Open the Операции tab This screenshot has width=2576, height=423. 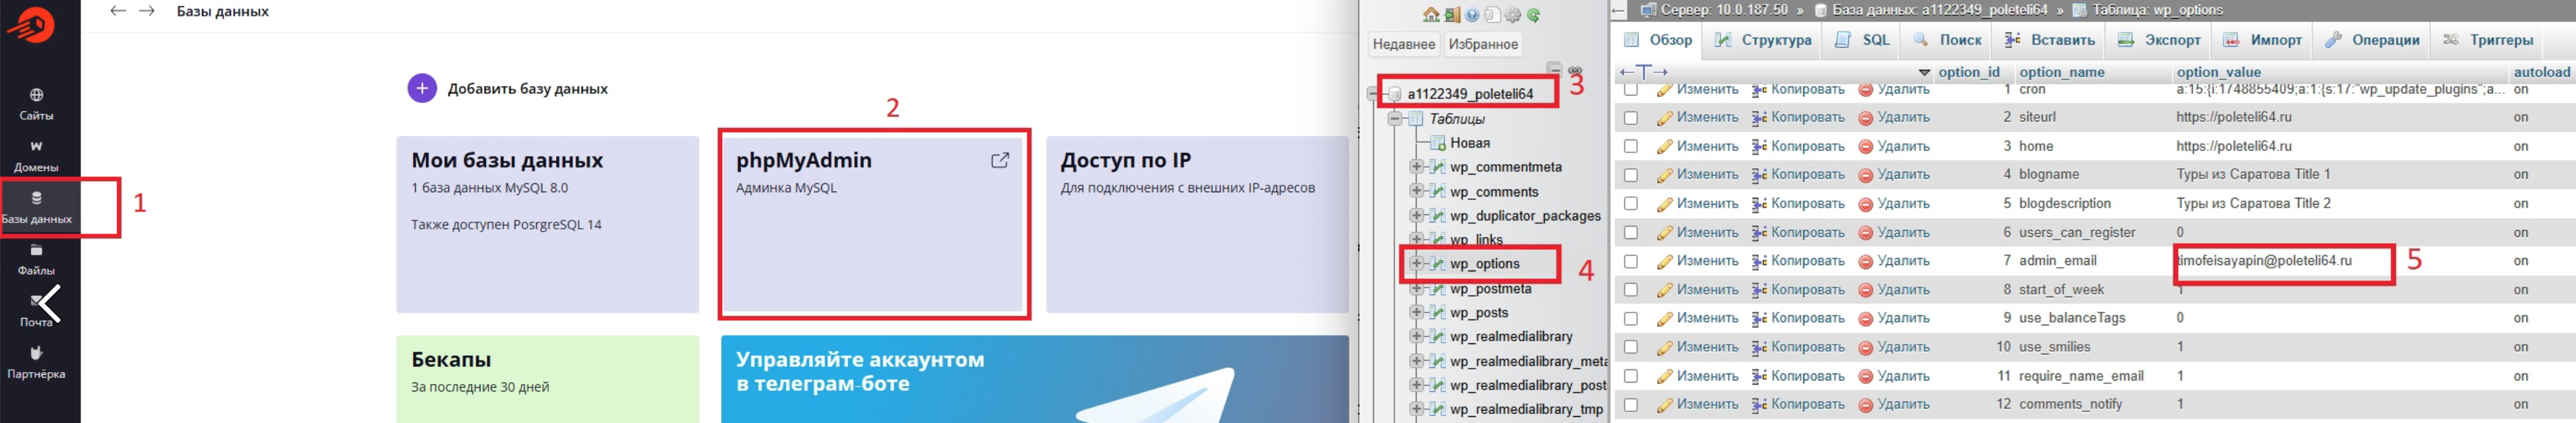[x=2372, y=40]
